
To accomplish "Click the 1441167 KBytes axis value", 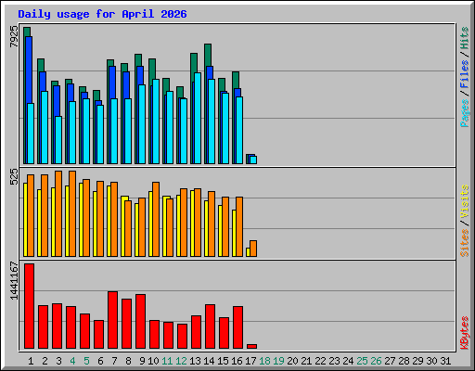I will pyautogui.click(x=14, y=281).
